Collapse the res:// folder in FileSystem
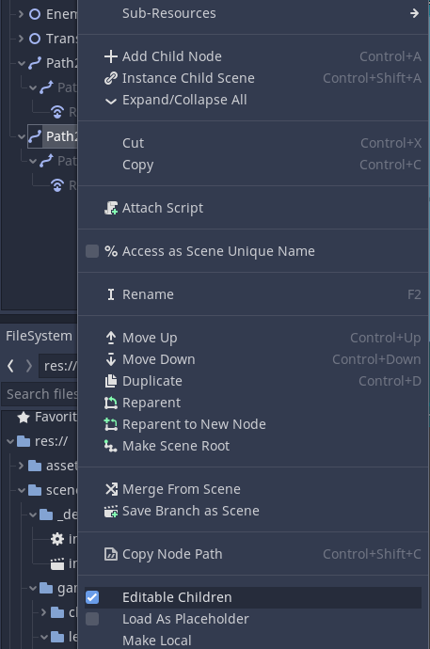 click(x=10, y=442)
